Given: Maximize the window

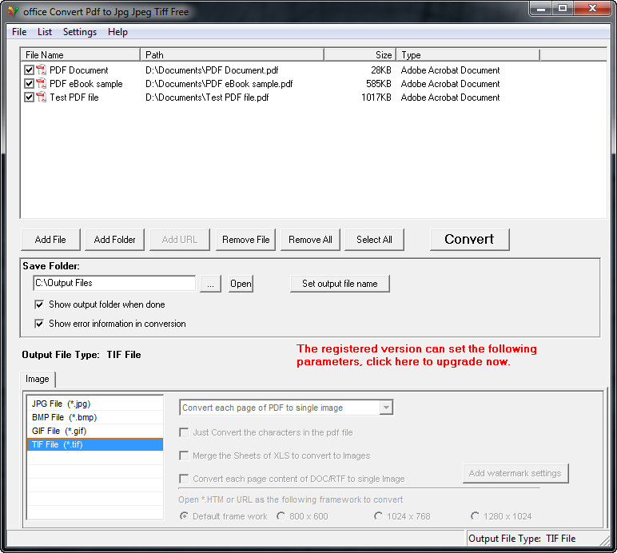Looking at the screenshot, I should (x=563, y=9).
